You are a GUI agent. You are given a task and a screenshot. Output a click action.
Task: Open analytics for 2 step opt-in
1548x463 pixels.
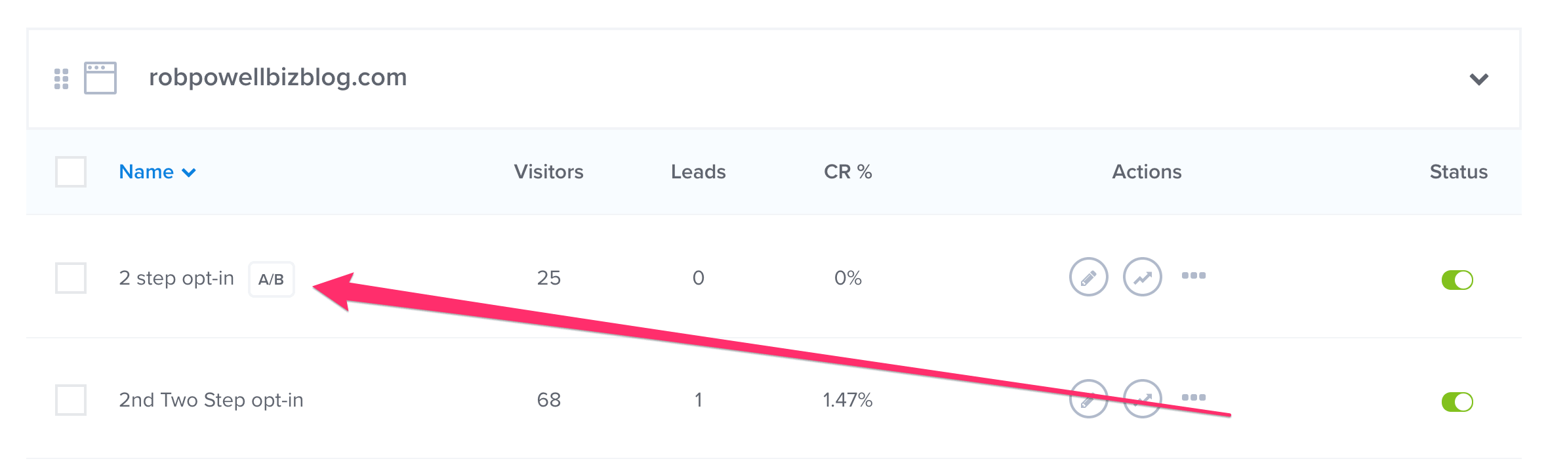coord(1142,277)
